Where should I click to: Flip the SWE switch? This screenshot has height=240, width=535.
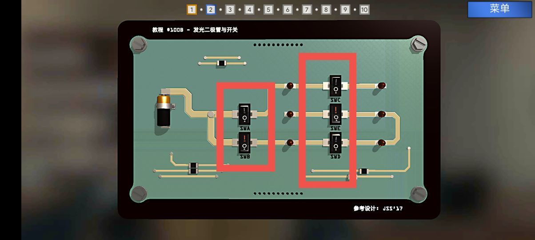tap(335, 115)
